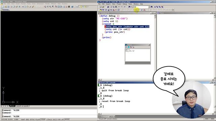Click Undo icon in Visual LISP toolbar
This screenshot has width=216, height=121.
(x=119, y=7)
